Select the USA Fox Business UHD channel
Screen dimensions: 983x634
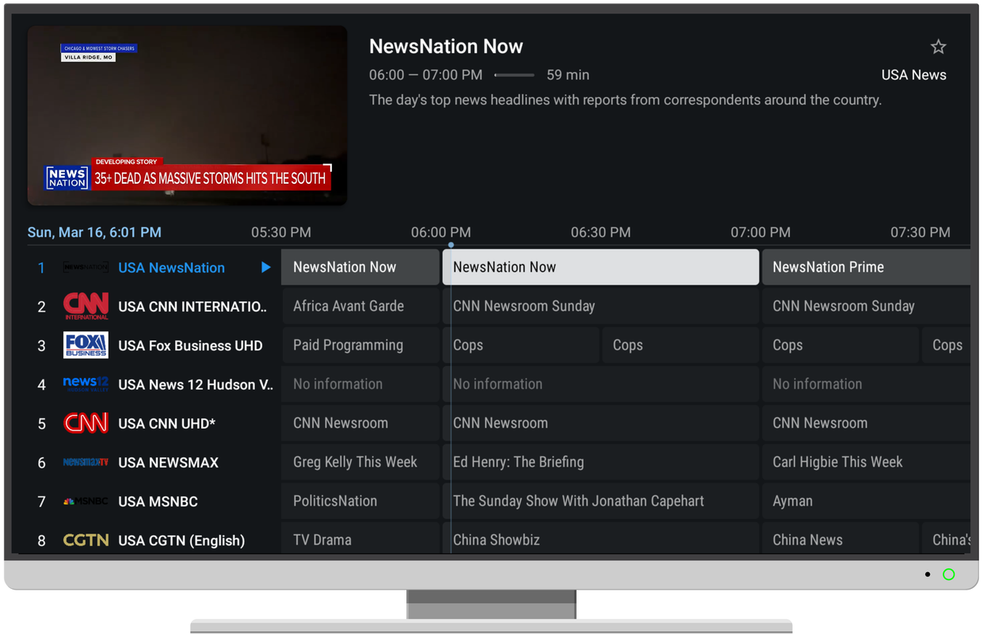pos(190,346)
